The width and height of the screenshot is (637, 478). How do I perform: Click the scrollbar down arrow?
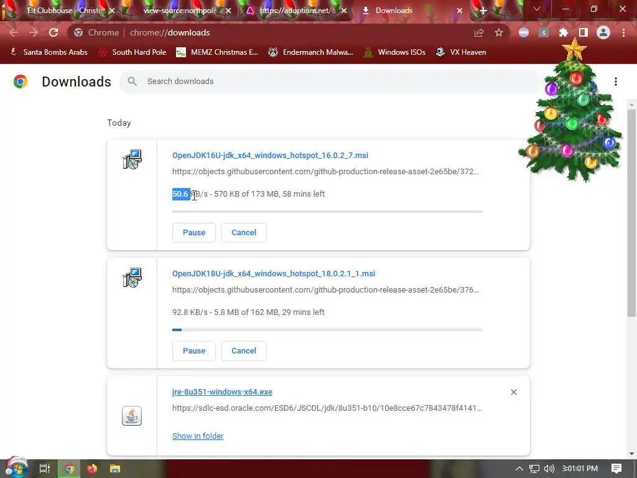point(631,454)
